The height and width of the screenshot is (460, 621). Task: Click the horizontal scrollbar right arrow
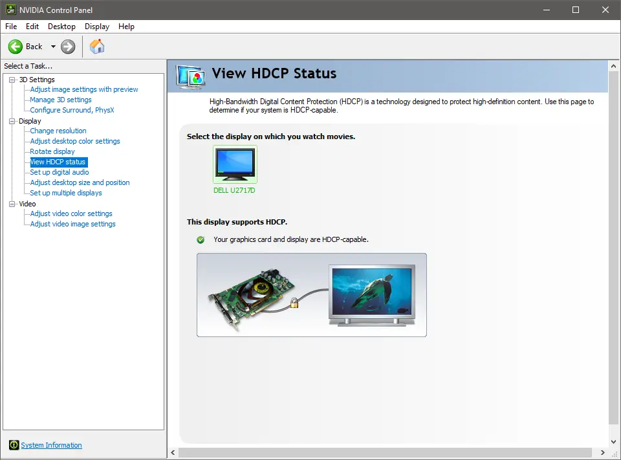pyautogui.click(x=602, y=452)
